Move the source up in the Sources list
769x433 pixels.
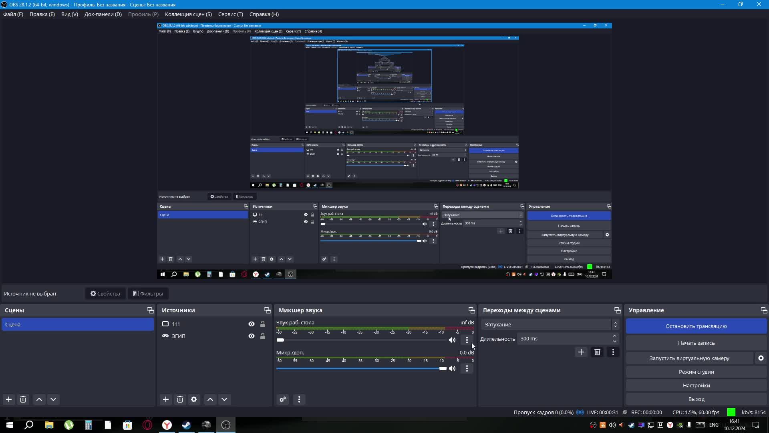[210, 399]
